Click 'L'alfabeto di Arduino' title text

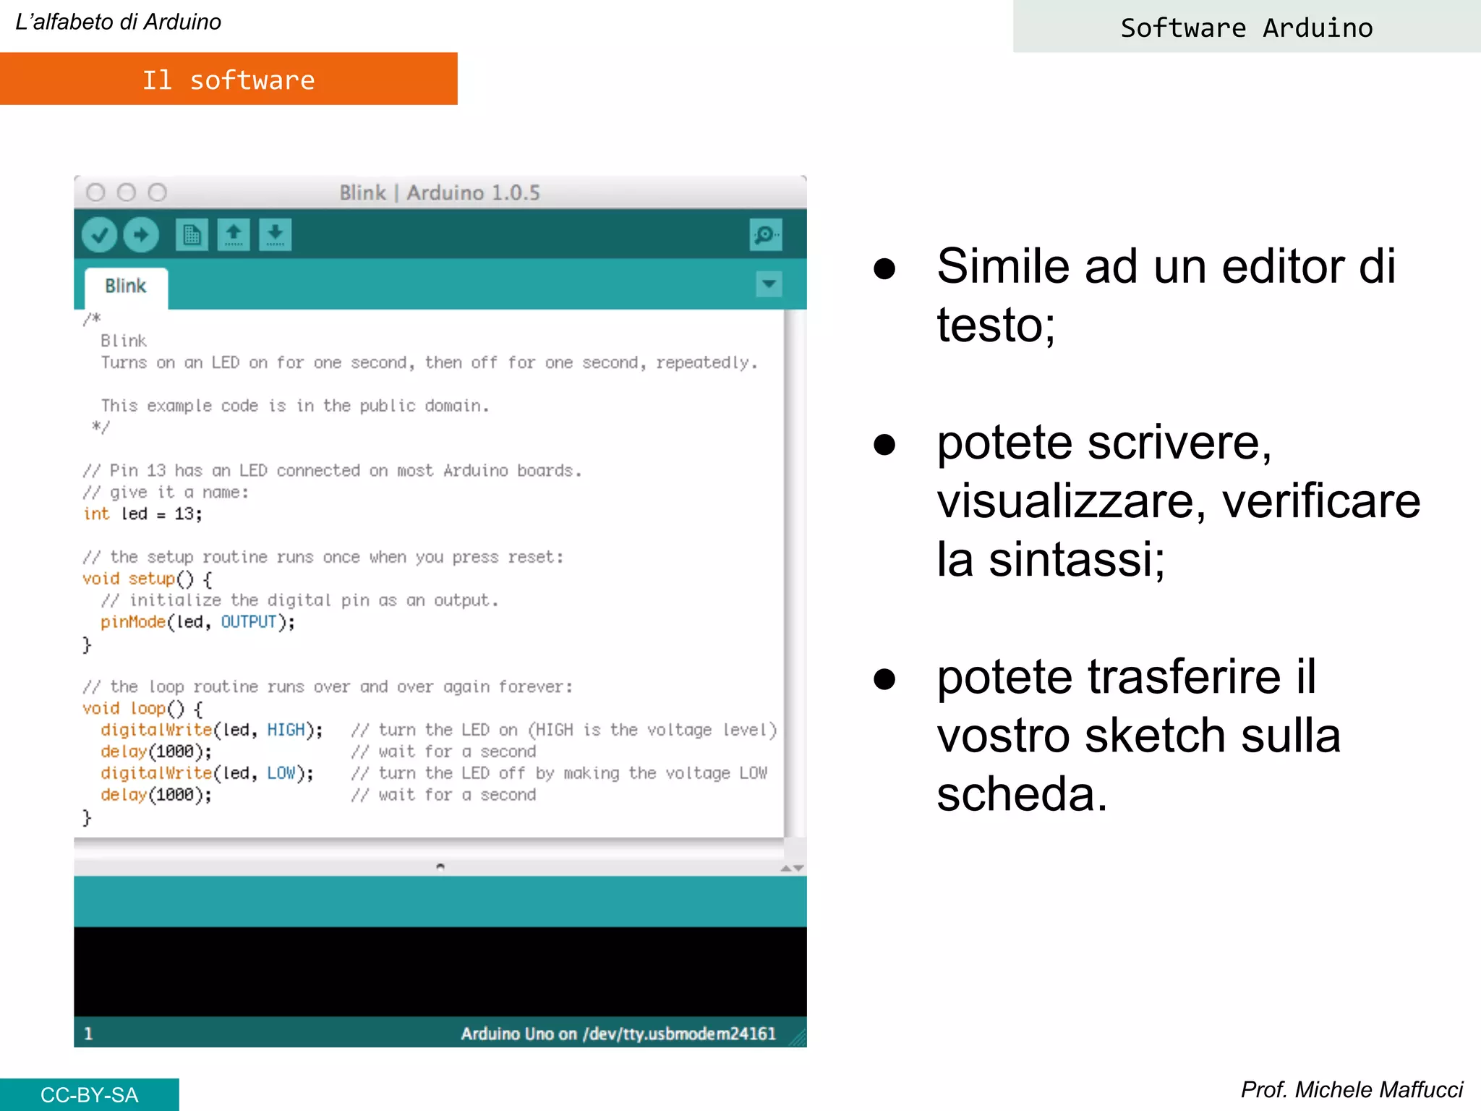pos(119,22)
